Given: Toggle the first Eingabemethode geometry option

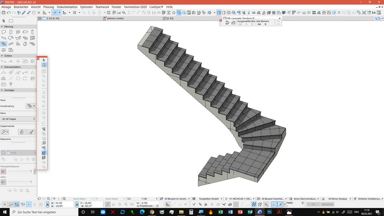Looking at the screenshot, I should point(5,132).
